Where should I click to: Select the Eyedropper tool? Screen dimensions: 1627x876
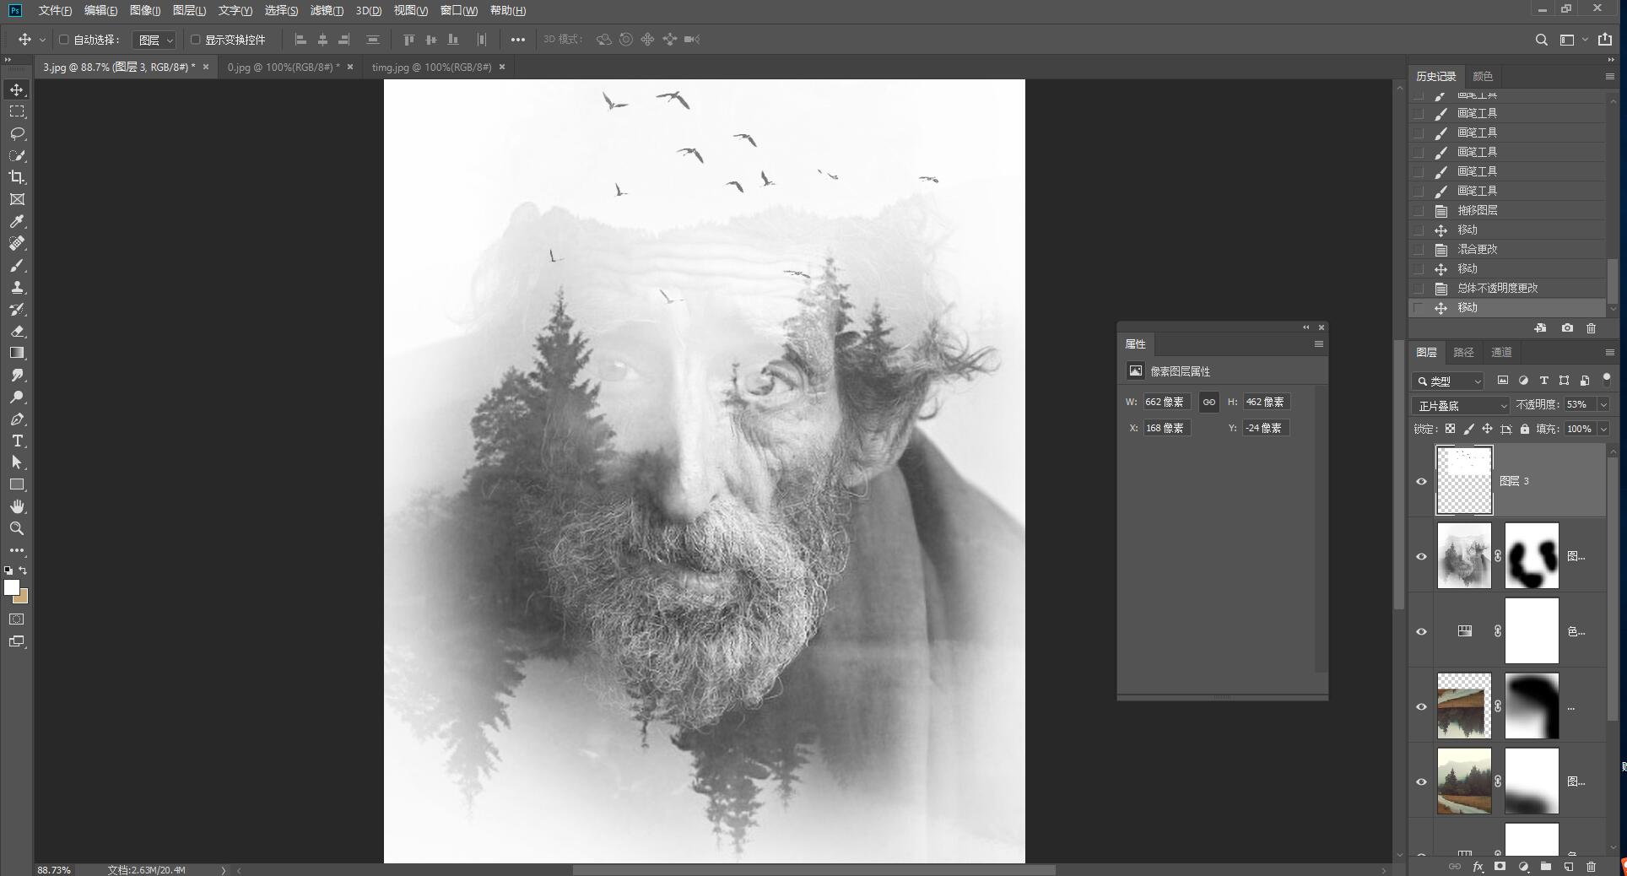(17, 221)
